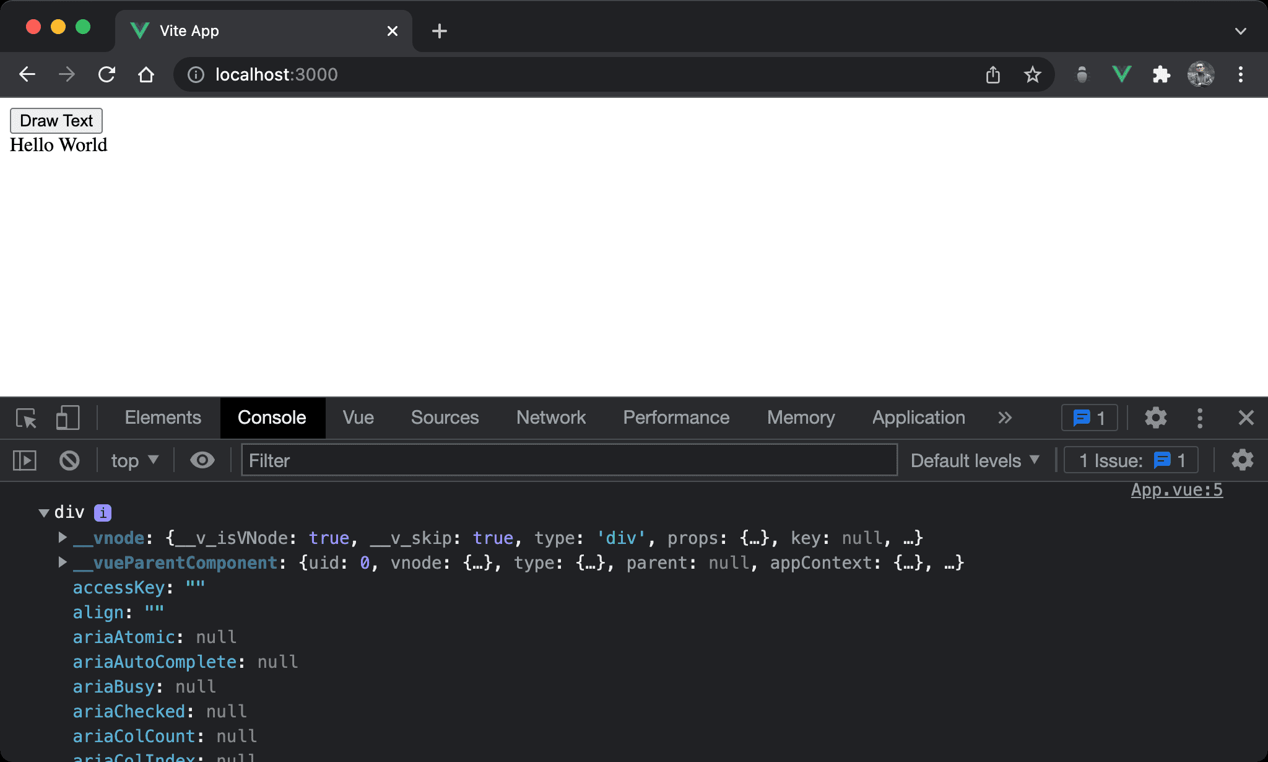Viewport: 1268px width, 762px height.
Task: Expand the __vnode property
Action: pos(63,538)
